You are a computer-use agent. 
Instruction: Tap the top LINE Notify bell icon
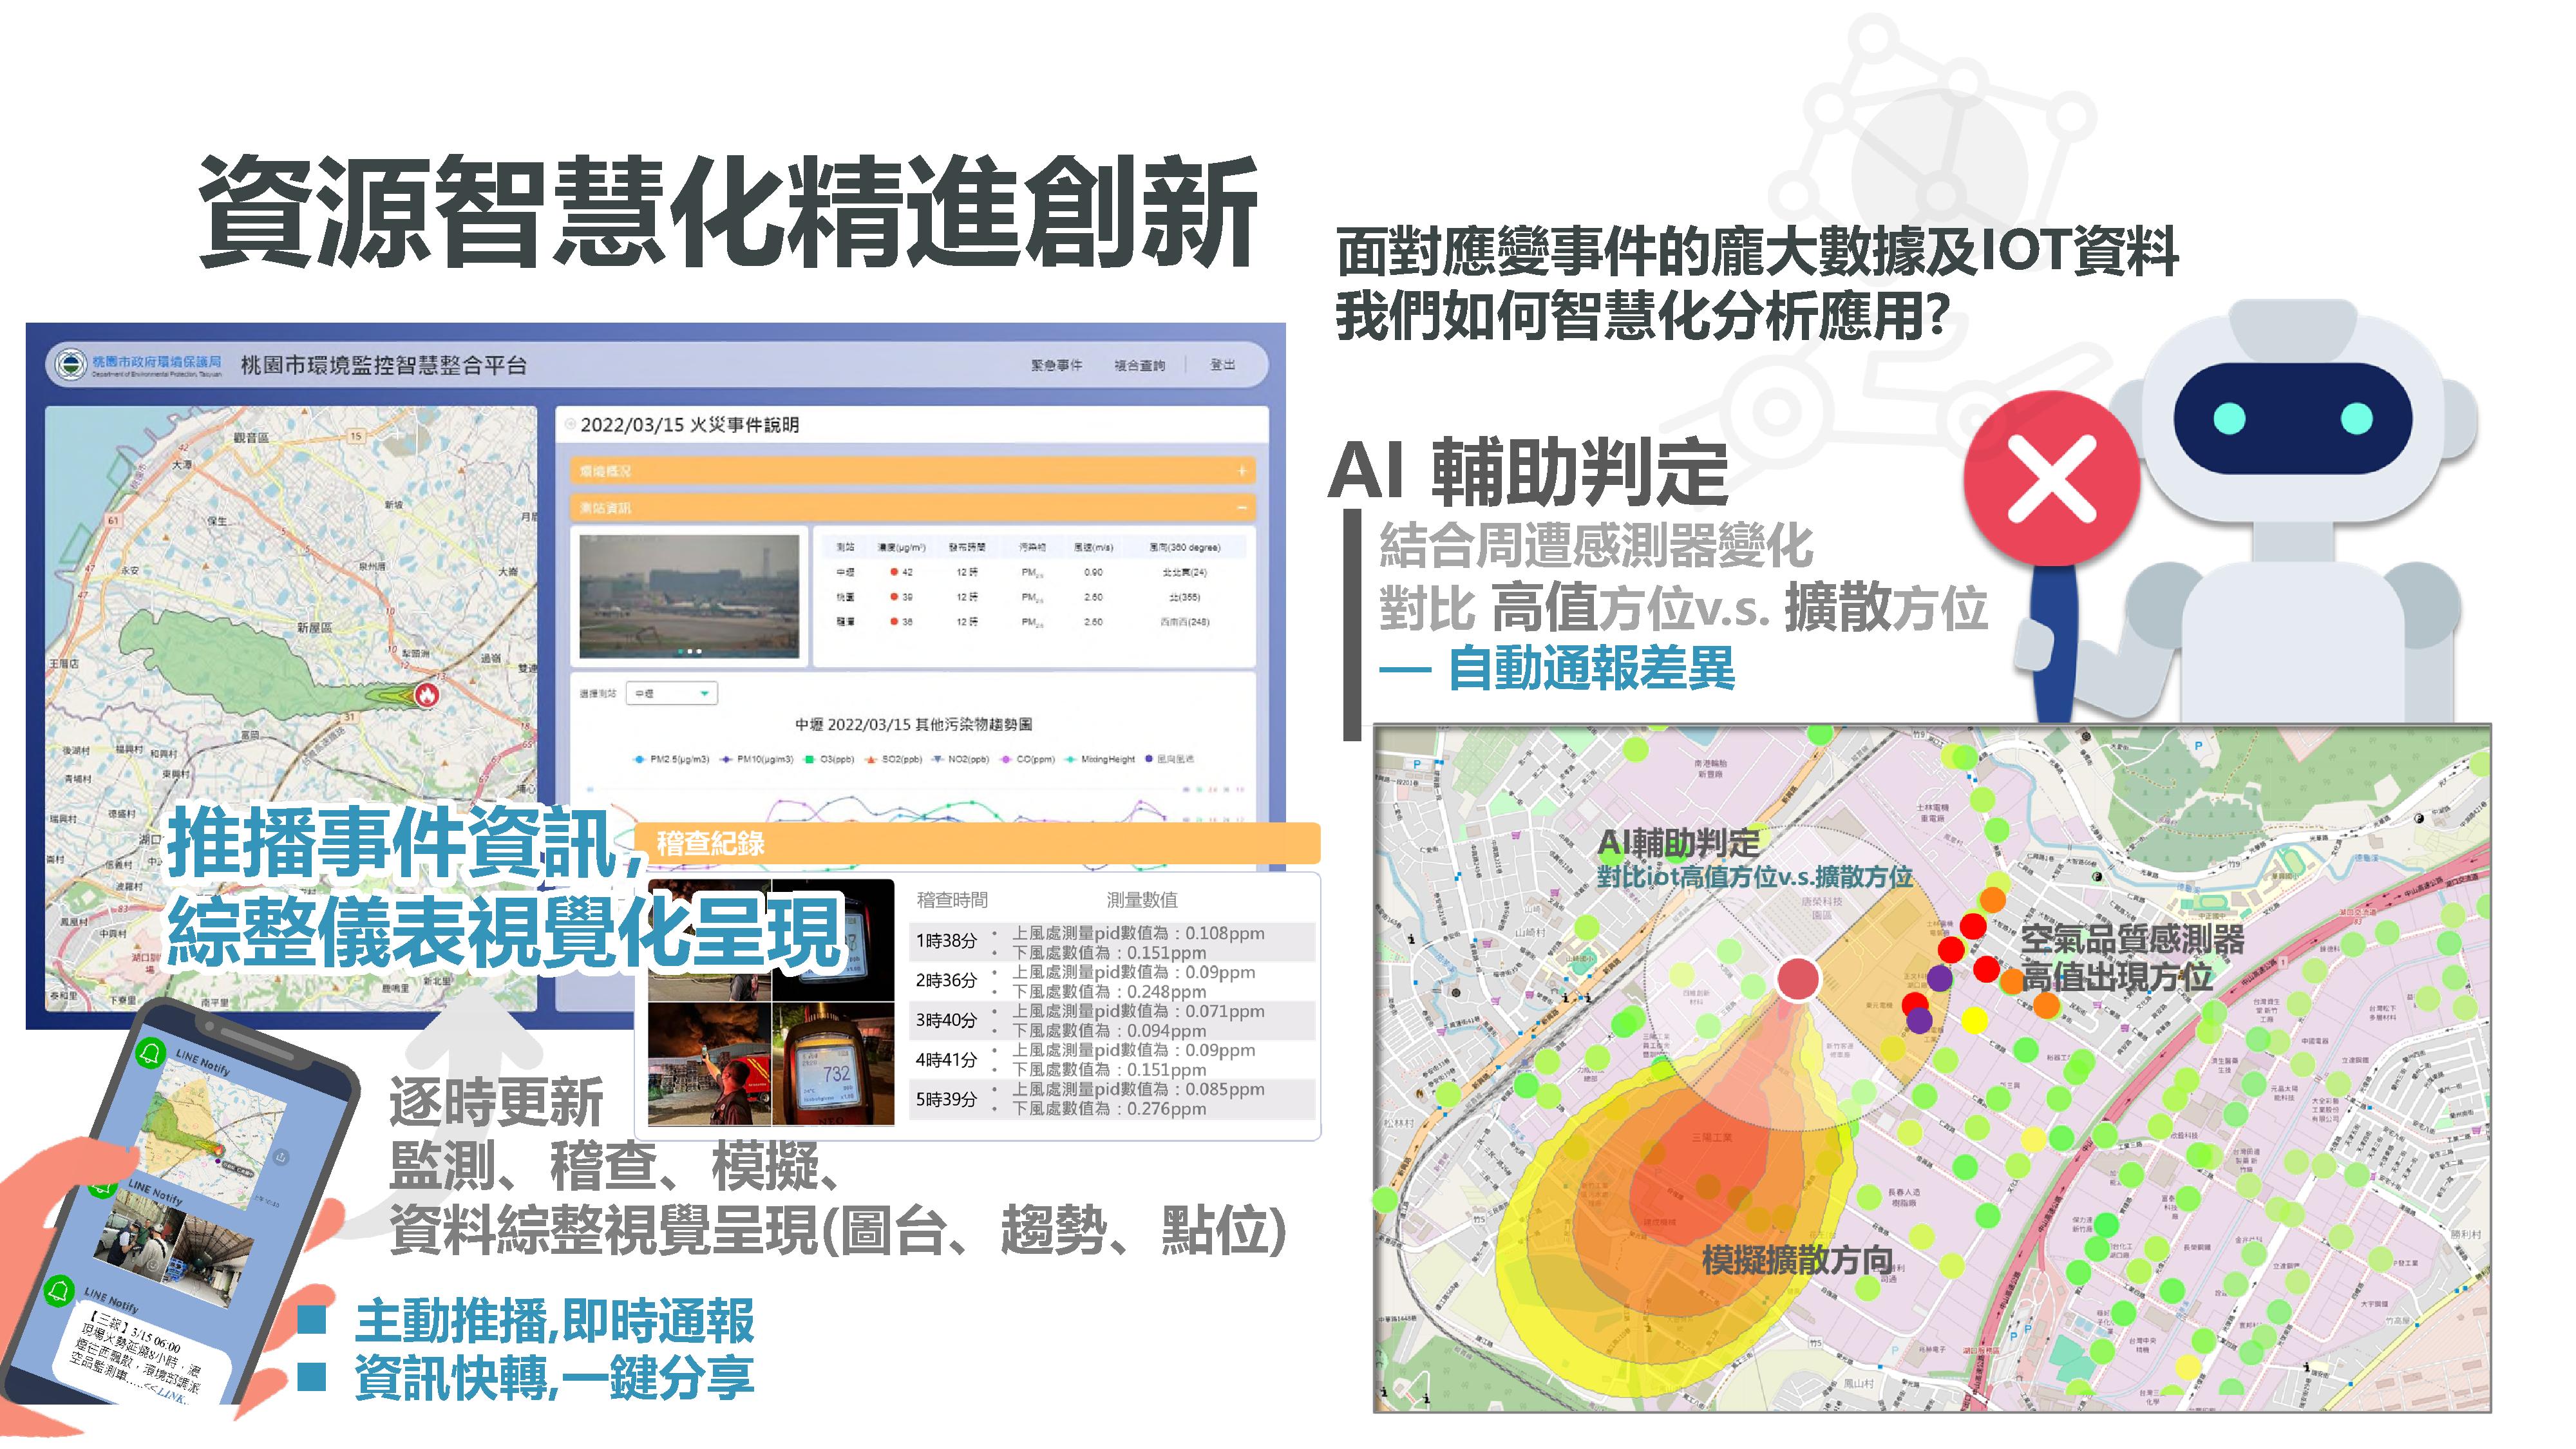tap(151, 1053)
